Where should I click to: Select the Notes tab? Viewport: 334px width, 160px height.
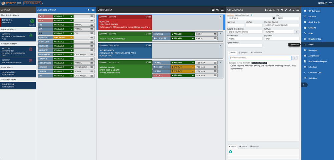(232, 53)
